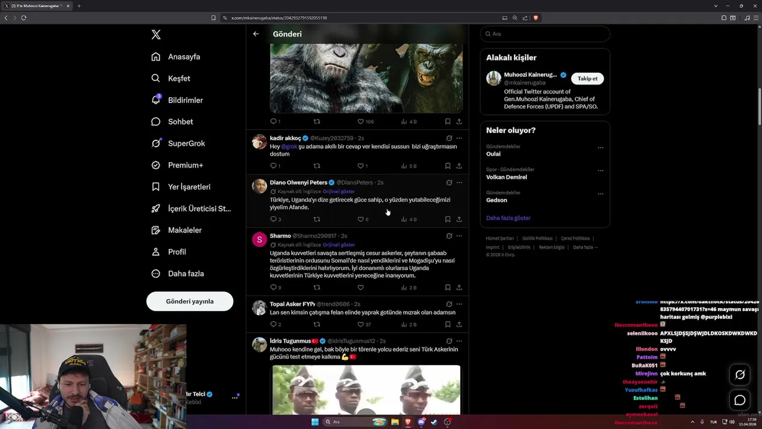Screen dimensions: 762x429
Task: Click Takip et for Muhoozi Kainerugaba
Action: (x=588, y=79)
